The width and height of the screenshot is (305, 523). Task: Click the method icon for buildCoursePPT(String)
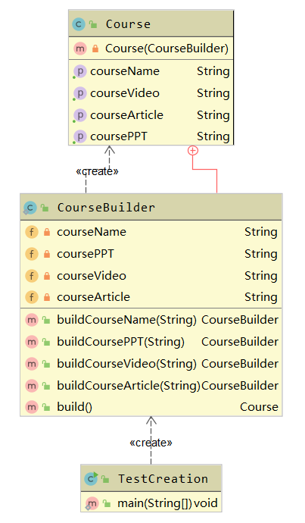(32, 342)
